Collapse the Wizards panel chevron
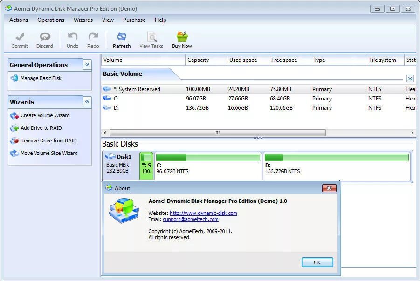This screenshot has height=281, width=420. [x=87, y=101]
